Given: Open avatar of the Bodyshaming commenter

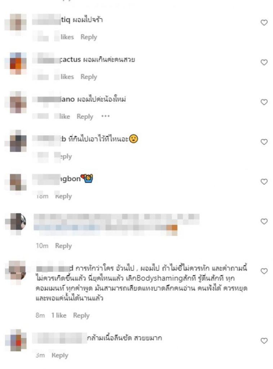Looking at the screenshot, I should point(17,271).
